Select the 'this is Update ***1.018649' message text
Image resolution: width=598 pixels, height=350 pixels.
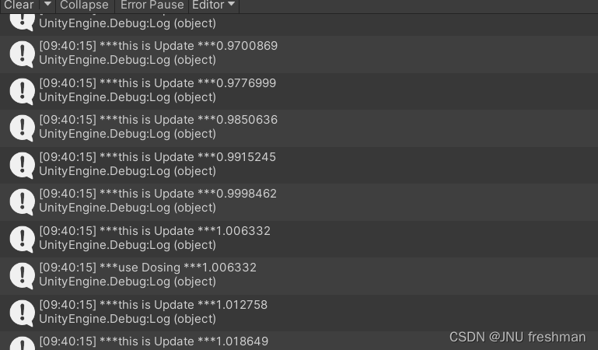pyautogui.click(x=153, y=341)
